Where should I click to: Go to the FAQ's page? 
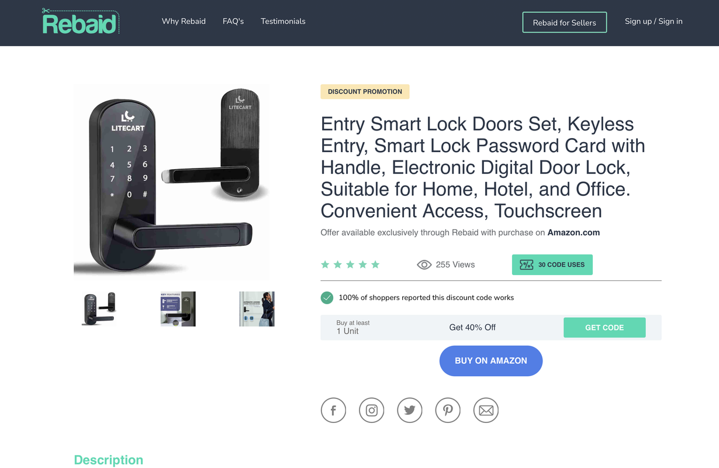click(x=233, y=21)
